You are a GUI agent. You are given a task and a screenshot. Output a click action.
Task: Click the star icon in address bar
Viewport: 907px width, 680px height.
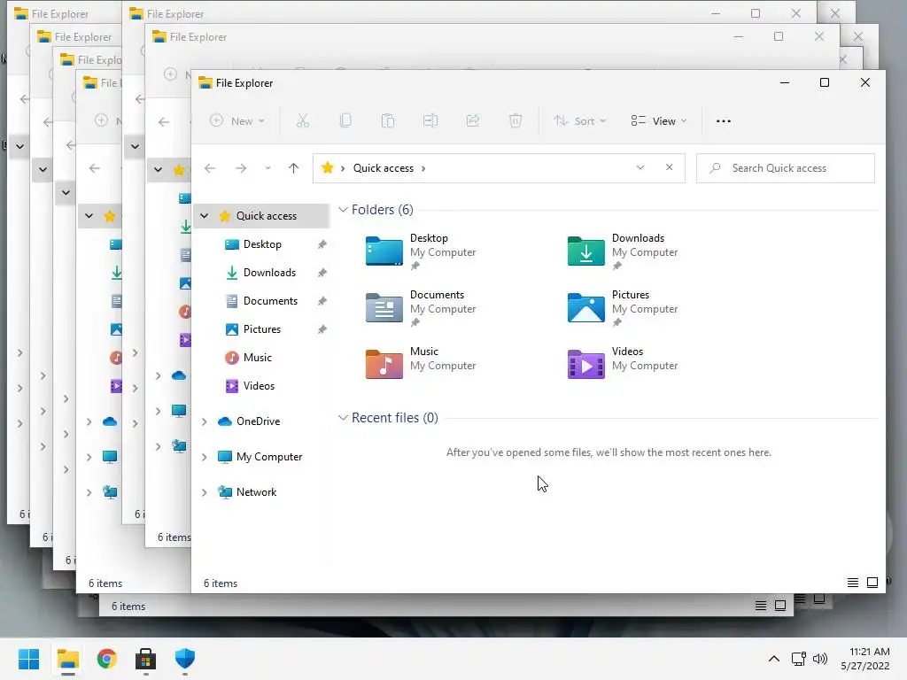[328, 167]
